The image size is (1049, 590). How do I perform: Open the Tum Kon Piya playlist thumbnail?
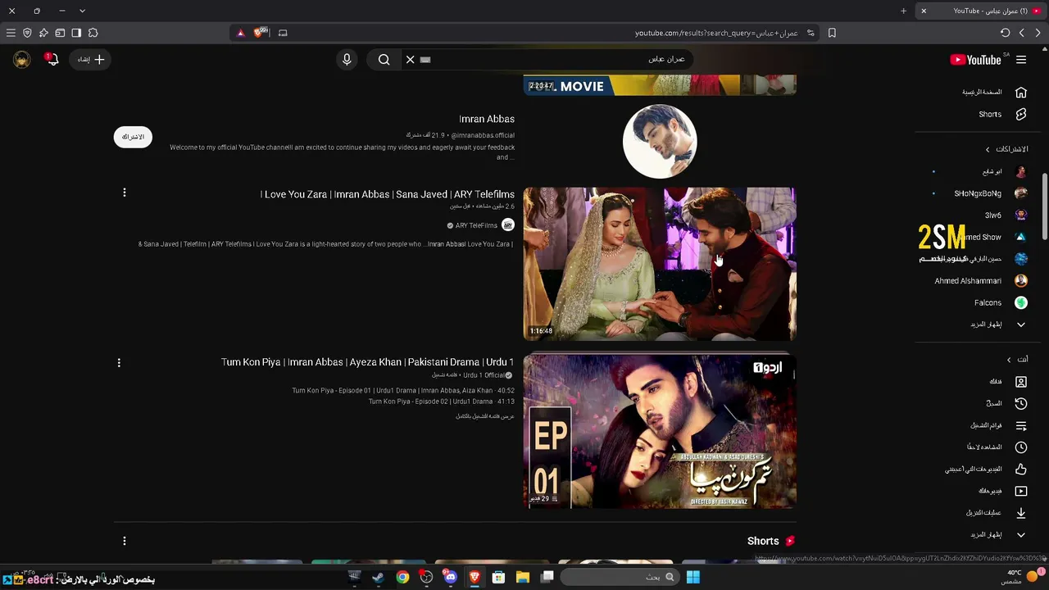pos(660,432)
